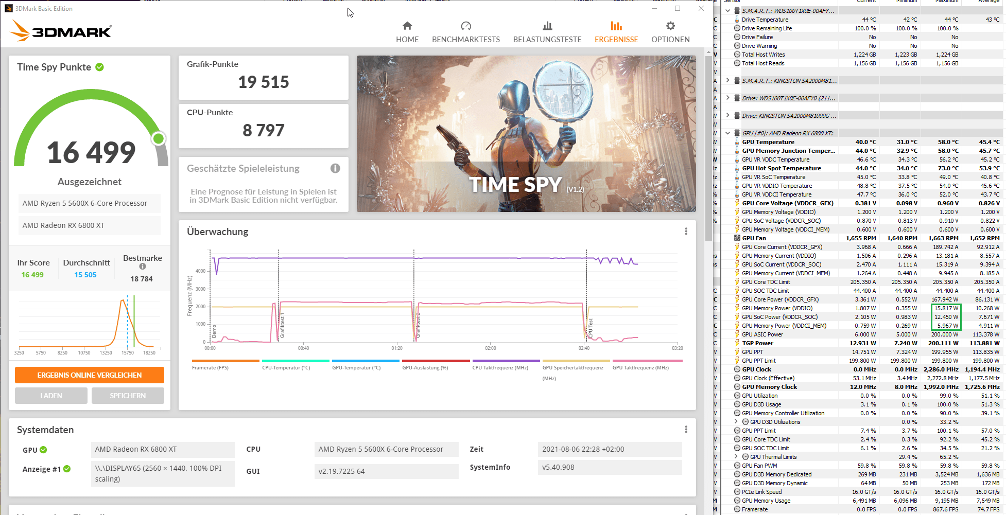Expand GPU D3D Utilizations row
The image size is (1006, 515).
(x=736, y=422)
